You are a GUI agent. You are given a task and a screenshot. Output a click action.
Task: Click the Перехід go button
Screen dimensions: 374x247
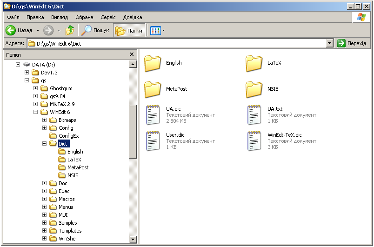pos(352,43)
